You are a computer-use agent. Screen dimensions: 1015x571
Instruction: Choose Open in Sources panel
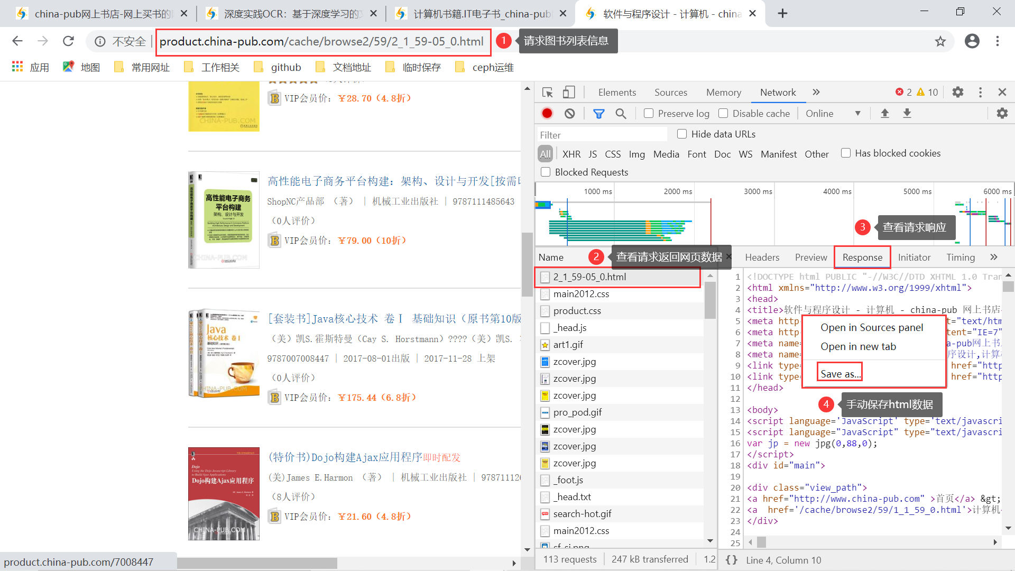872,327
